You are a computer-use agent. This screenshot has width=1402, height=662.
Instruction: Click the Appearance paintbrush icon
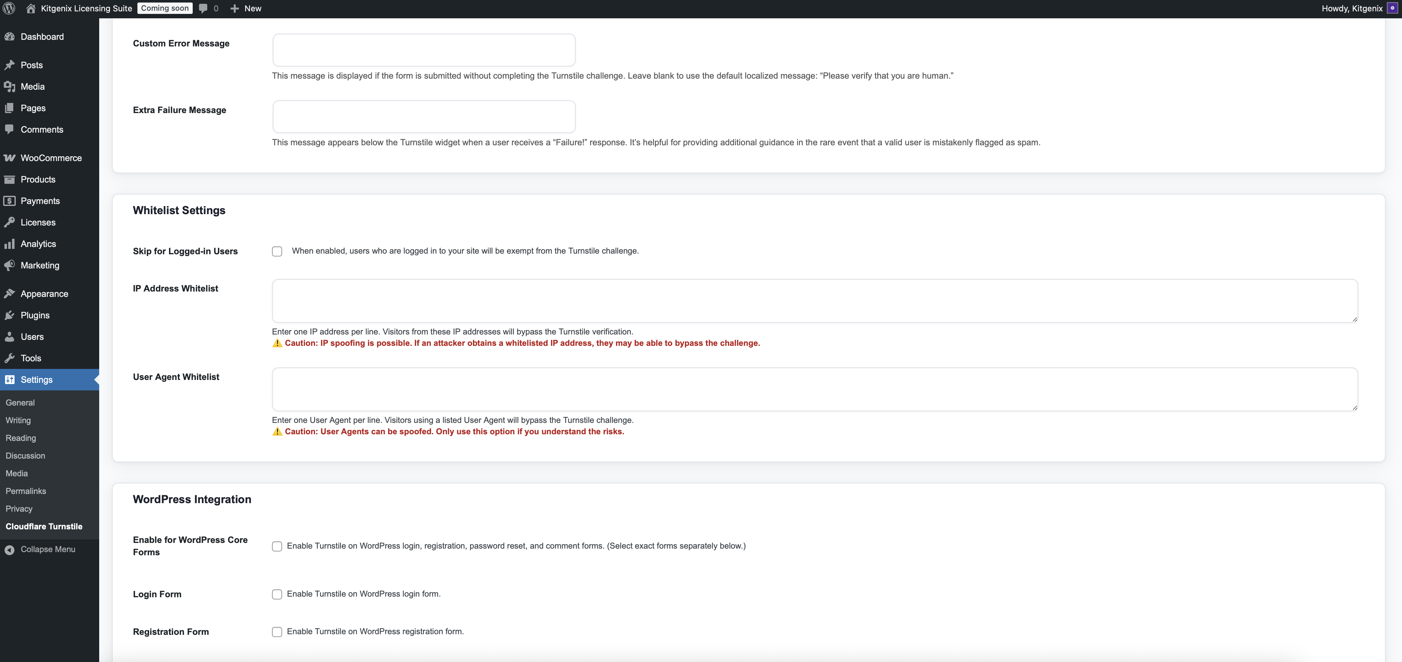(x=9, y=294)
